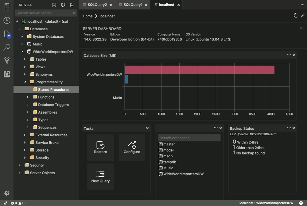Open Database Size widget options menu
The width and height of the screenshot is (307, 206).
289,55
